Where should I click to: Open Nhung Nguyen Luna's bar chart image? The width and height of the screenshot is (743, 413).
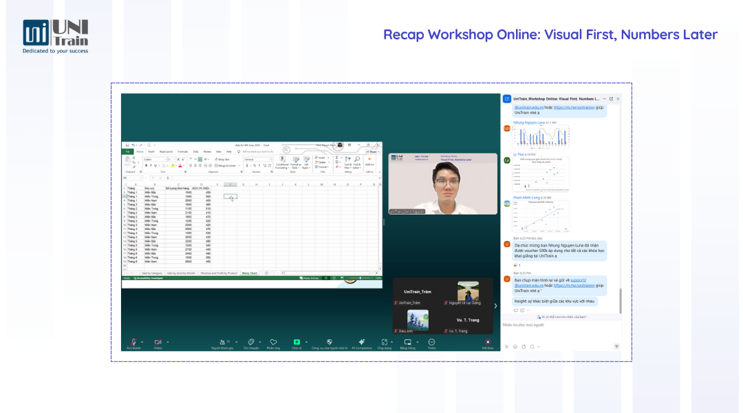point(541,136)
